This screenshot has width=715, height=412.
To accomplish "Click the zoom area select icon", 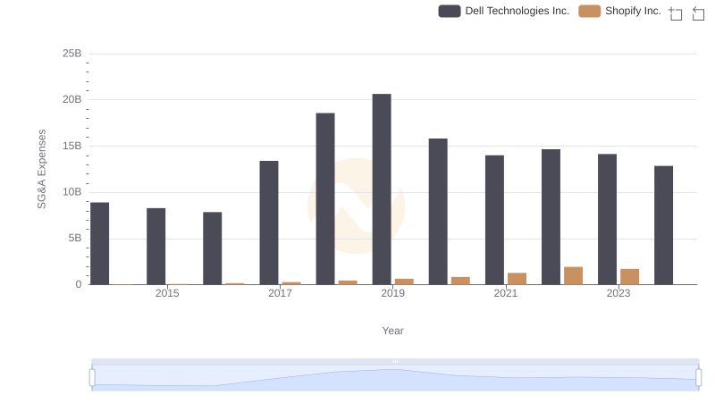I will coord(676,13).
